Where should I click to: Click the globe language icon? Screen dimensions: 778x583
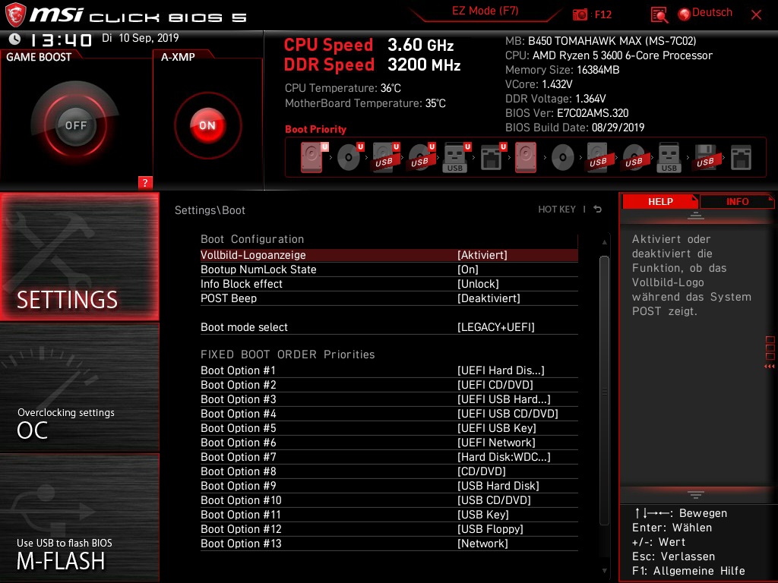pos(685,14)
